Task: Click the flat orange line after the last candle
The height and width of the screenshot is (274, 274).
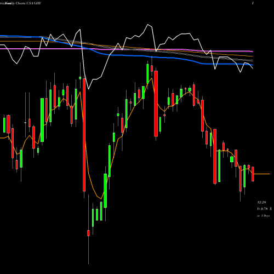Action: tap(262, 174)
